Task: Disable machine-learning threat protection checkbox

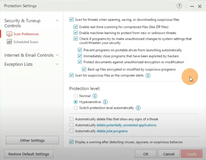Action: point(76,33)
